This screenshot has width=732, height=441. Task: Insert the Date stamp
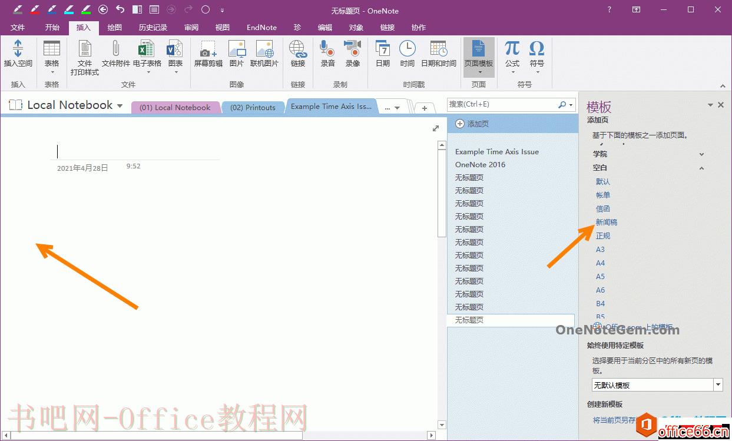(383, 54)
